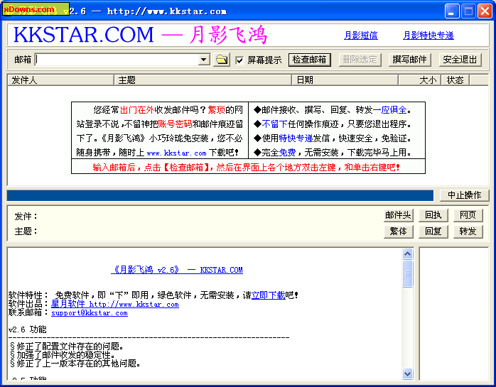Image resolution: width=496 pixels, height=387 pixels.
Task: Click www.kkstar.com in the intro box
Action: (x=176, y=153)
